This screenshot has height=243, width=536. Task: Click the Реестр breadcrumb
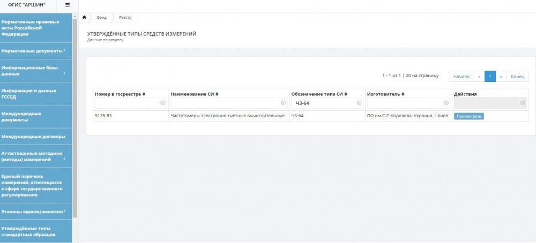click(x=125, y=18)
